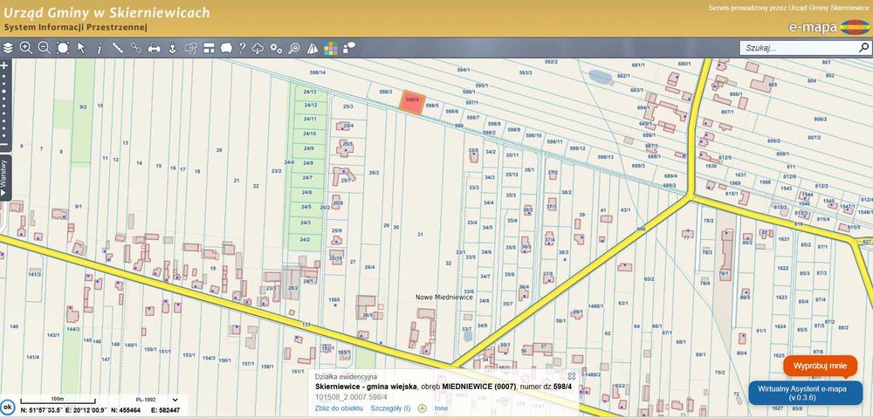
Task: Click parcel label 26/2 on map
Action: pyautogui.click(x=374, y=173)
